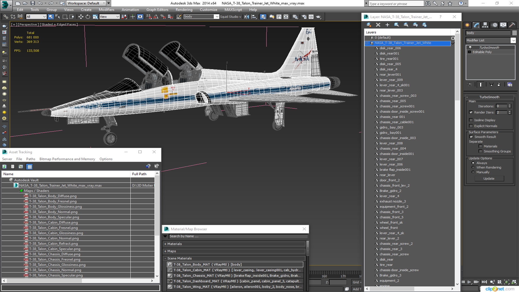
Task: Open the Modifiers menu
Action: tap(107, 10)
